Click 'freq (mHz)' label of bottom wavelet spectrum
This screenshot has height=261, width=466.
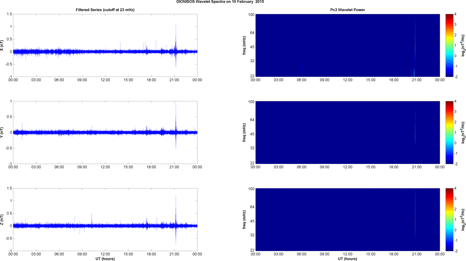click(x=244, y=220)
